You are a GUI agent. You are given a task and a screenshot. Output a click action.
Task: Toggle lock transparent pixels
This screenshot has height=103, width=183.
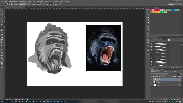pyautogui.click(x=157, y=77)
